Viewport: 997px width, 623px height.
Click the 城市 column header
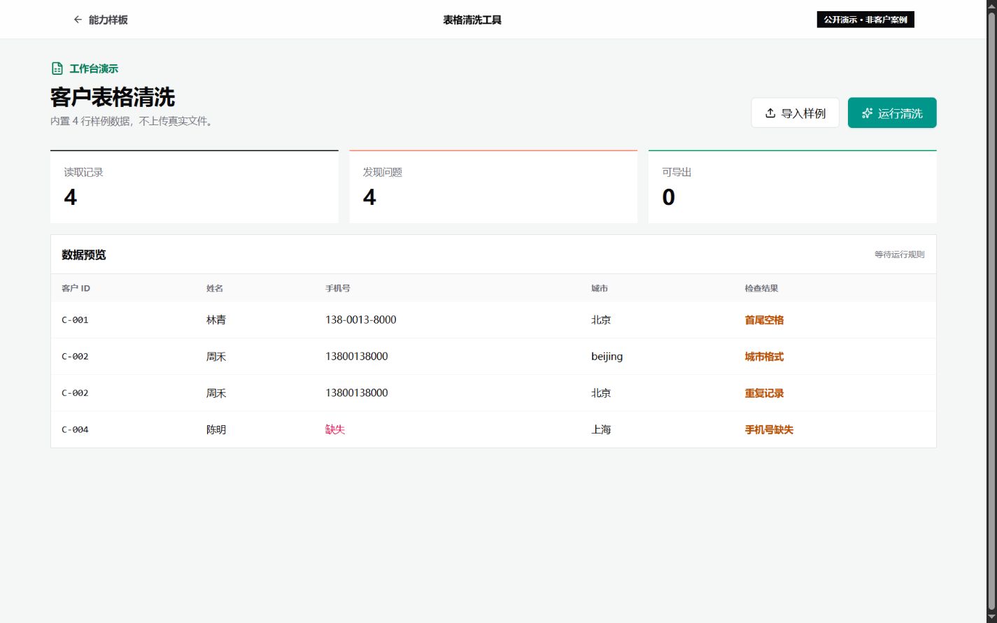[x=600, y=288]
